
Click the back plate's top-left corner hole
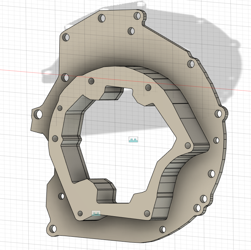coord(65,37)
